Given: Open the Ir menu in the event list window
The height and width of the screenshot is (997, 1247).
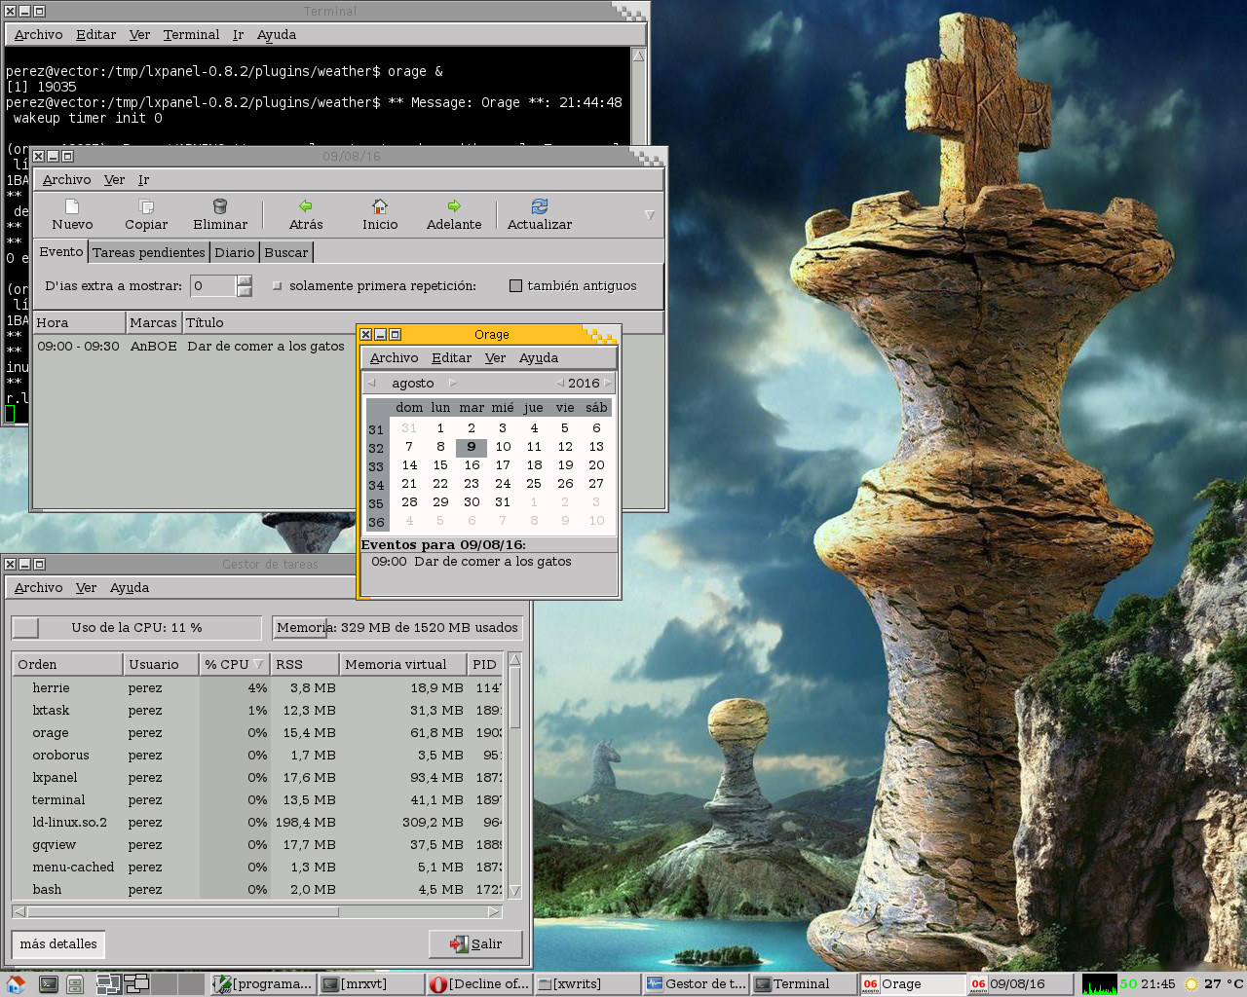Looking at the screenshot, I should tap(143, 179).
